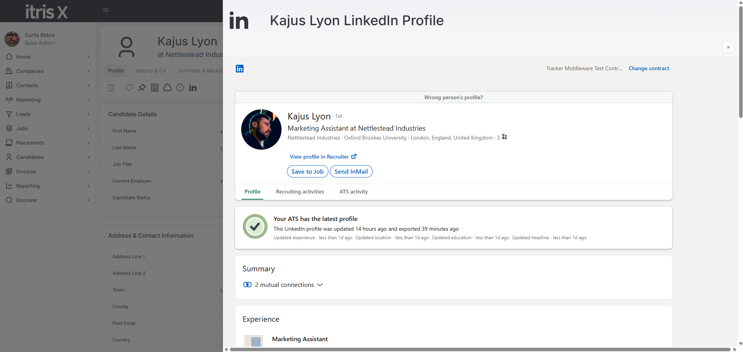Image resolution: width=743 pixels, height=352 pixels.
Task: Click the Contacts icon in the sidebar
Action: tap(9, 85)
